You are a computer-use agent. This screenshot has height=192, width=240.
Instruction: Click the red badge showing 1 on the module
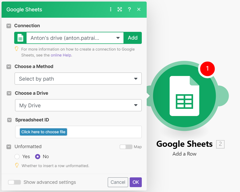pyautogui.click(x=207, y=69)
